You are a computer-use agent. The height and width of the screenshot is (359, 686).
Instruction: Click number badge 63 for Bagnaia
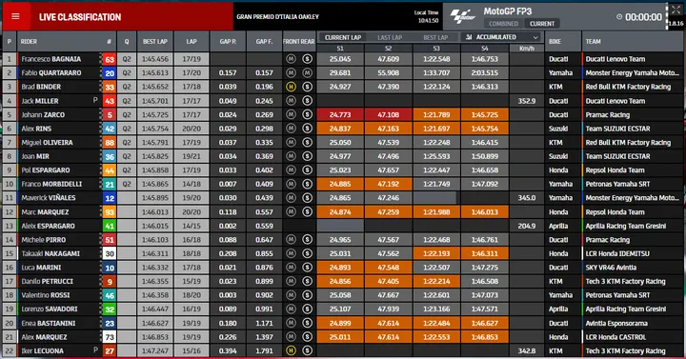tap(110, 59)
